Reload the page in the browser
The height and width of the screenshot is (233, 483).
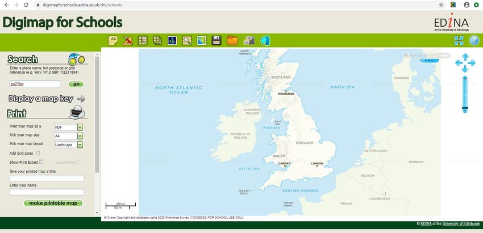click(x=26, y=5)
